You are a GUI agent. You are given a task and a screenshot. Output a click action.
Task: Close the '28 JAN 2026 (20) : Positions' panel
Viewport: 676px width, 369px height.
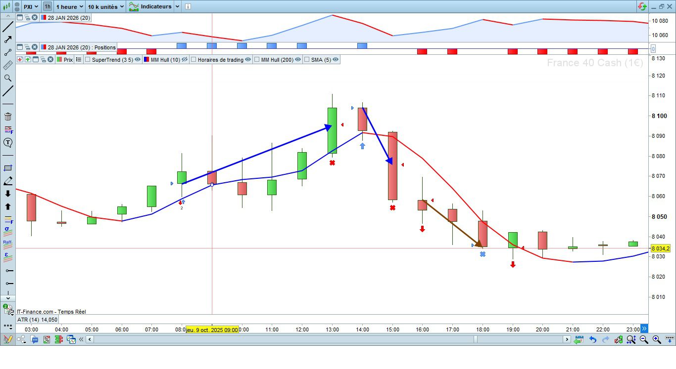[x=35, y=47]
